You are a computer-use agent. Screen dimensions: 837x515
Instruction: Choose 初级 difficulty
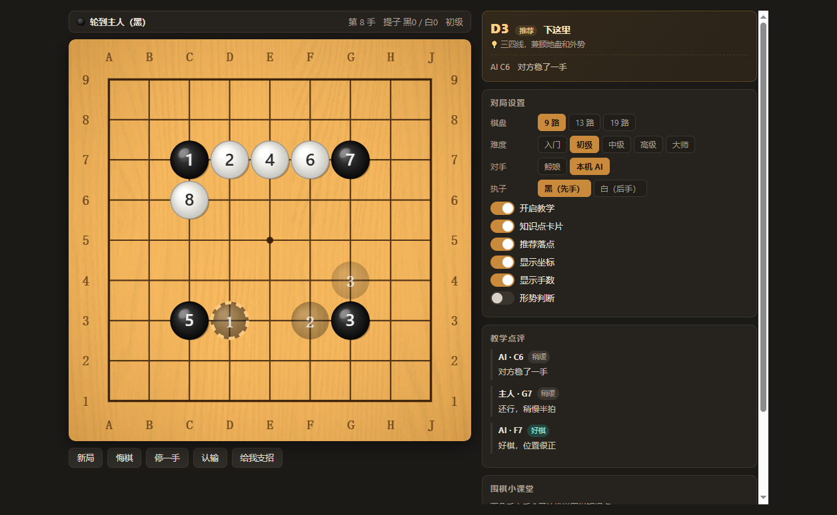[x=584, y=144]
